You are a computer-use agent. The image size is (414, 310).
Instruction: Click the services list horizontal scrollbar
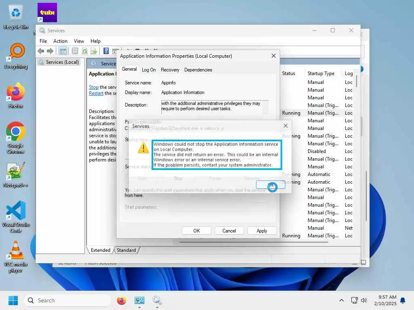[253, 242]
